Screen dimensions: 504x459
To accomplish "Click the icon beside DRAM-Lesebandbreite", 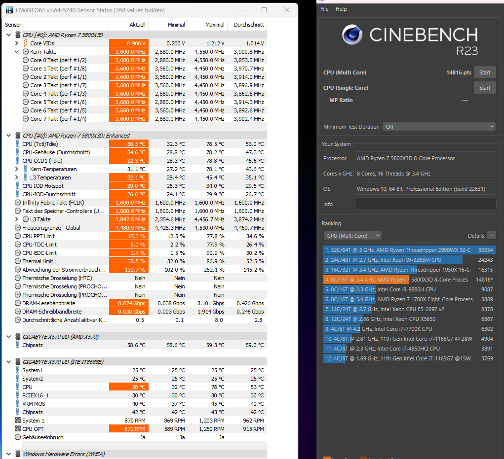I will [x=18, y=303].
